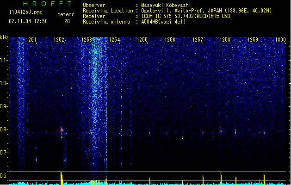Click the bright red meteor echo after 1252
Screen dimensions: 291x185
click(62, 130)
